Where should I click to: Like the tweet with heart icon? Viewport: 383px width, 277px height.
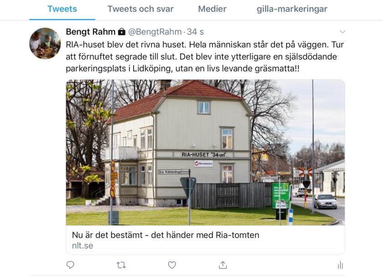[172, 265]
